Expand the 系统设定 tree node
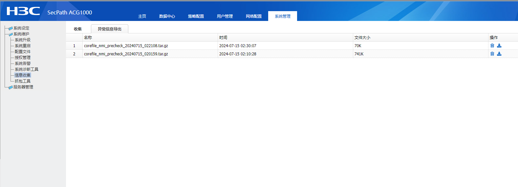 [x=21, y=28]
